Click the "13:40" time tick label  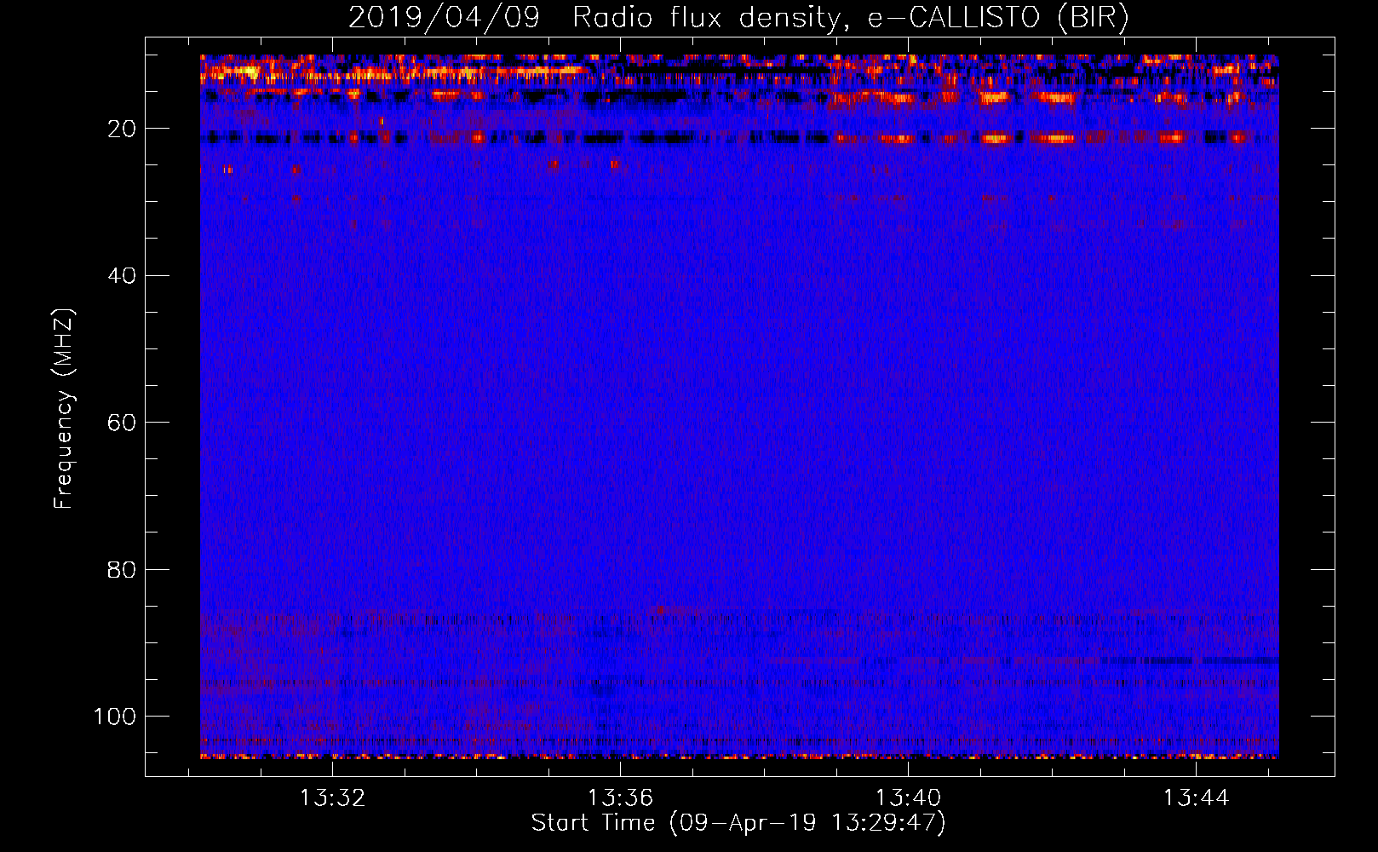point(909,798)
